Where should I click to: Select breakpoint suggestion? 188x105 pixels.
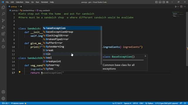pos(72,62)
